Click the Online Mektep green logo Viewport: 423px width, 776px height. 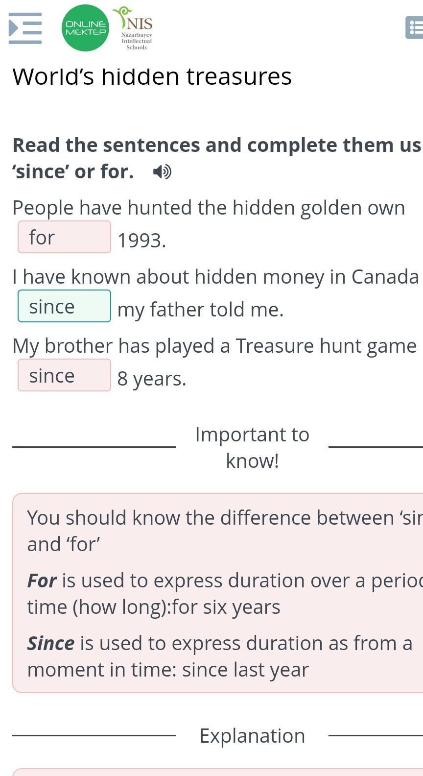85,28
